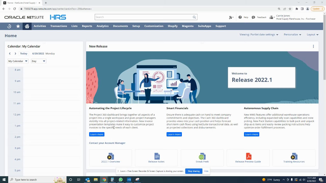Share this page from Chrome address bar
This screenshot has height=183, width=326.
284,9
